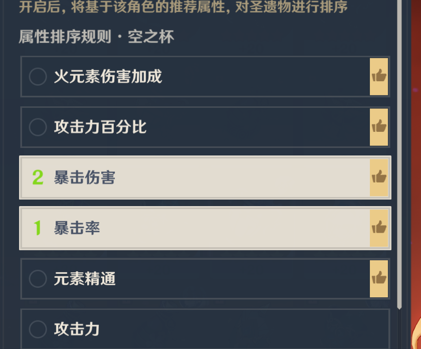This screenshot has height=349, width=421.
Task: Click thumbs-up icon on 暴击率 row
Action: (x=379, y=228)
